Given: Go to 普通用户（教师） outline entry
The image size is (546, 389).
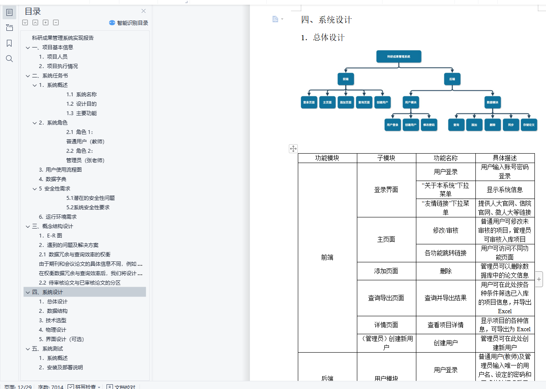Looking at the screenshot, I should (86, 141).
